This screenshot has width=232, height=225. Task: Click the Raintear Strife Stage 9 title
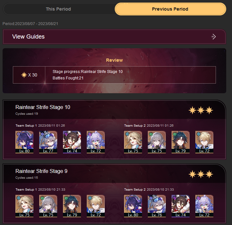coord(41,171)
